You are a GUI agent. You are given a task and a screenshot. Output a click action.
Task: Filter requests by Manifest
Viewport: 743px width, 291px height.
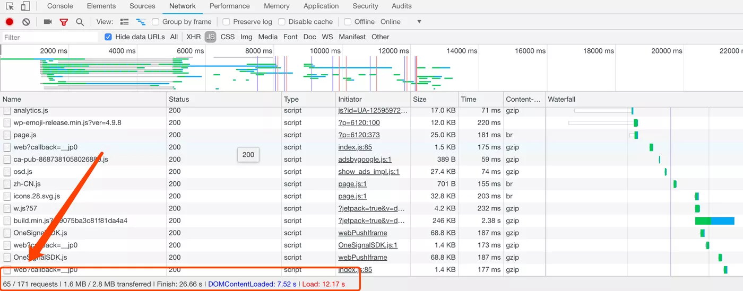(352, 37)
